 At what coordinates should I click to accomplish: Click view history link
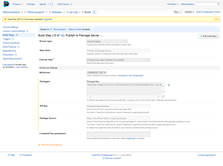coord(21,67)
